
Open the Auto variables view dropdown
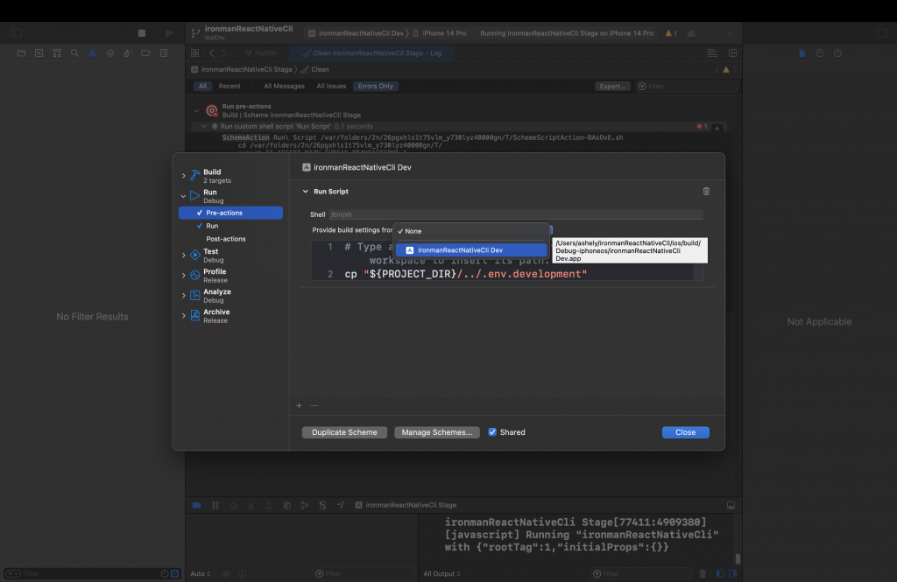click(201, 573)
